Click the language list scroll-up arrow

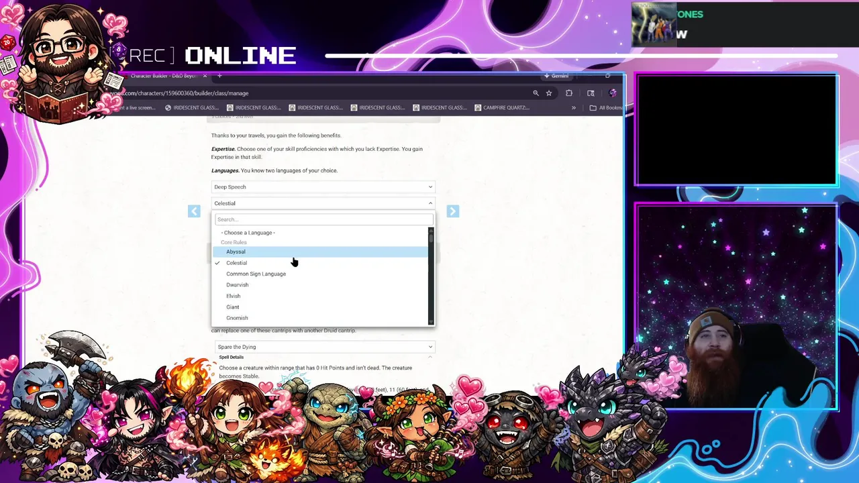point(431,230)
